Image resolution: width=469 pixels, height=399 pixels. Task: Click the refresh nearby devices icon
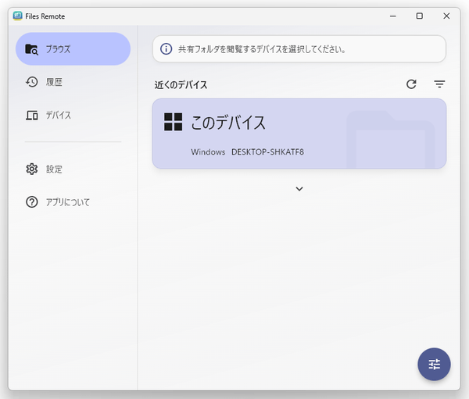[x=411, y=84]
